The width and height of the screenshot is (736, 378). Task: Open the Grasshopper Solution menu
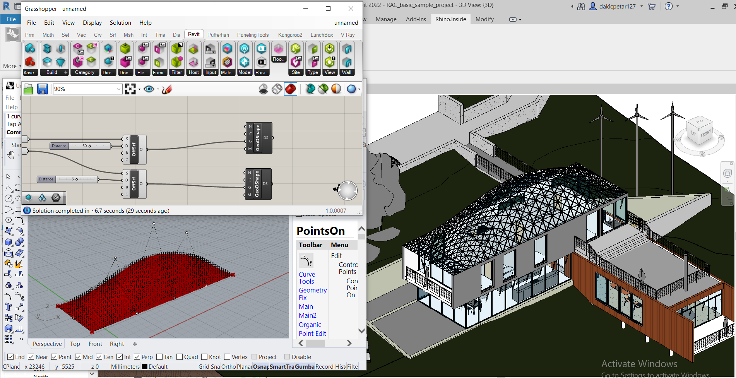(120, 23)
